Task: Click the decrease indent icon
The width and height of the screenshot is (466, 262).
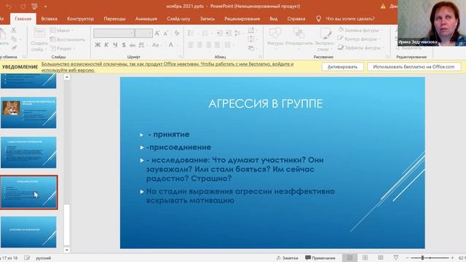Action: (219, 33)
